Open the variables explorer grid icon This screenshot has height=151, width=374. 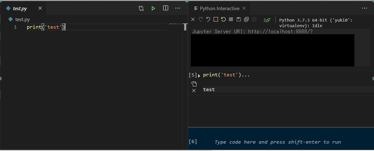(x=231, y=19)
